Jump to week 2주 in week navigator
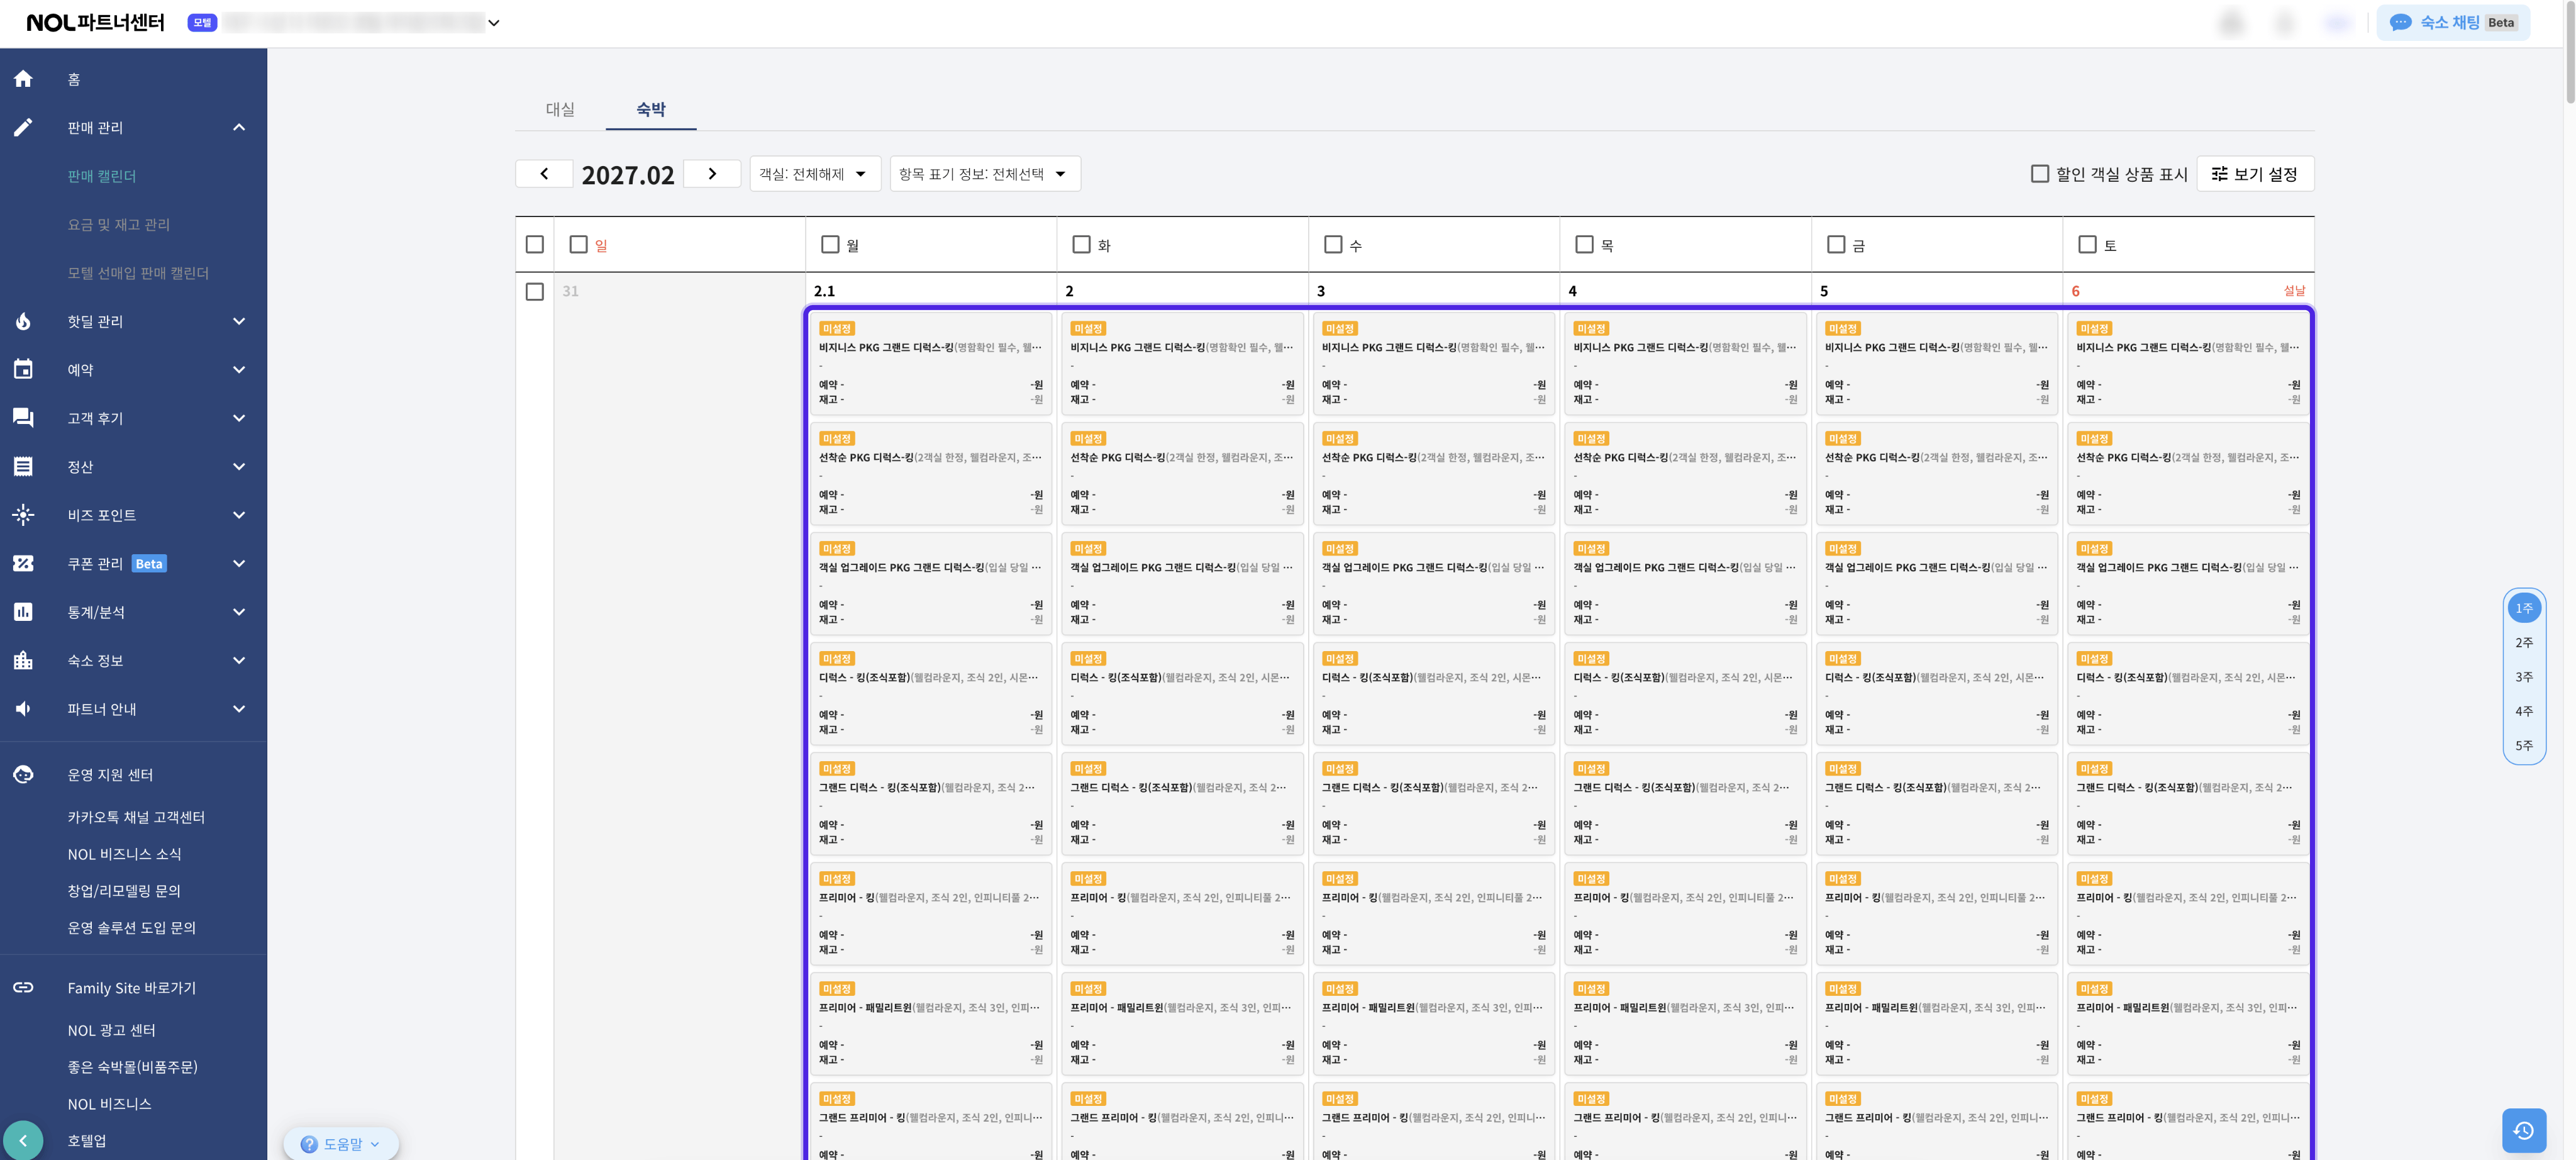The width and height of the screenshot is (2576, 1160). [x=2524, y=642]
